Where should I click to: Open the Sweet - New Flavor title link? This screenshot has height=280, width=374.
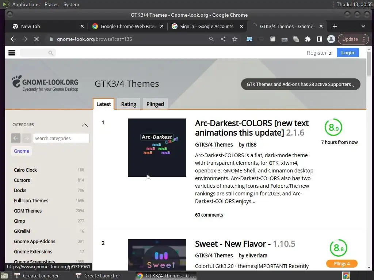coord(245,244)
